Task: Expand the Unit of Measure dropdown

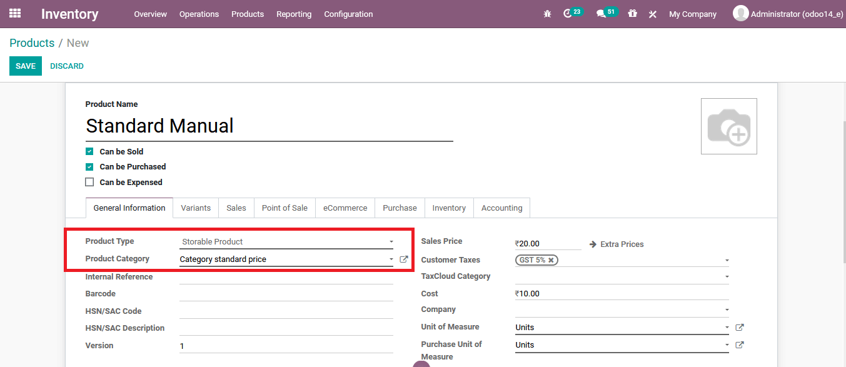Action: pos(727,327)
